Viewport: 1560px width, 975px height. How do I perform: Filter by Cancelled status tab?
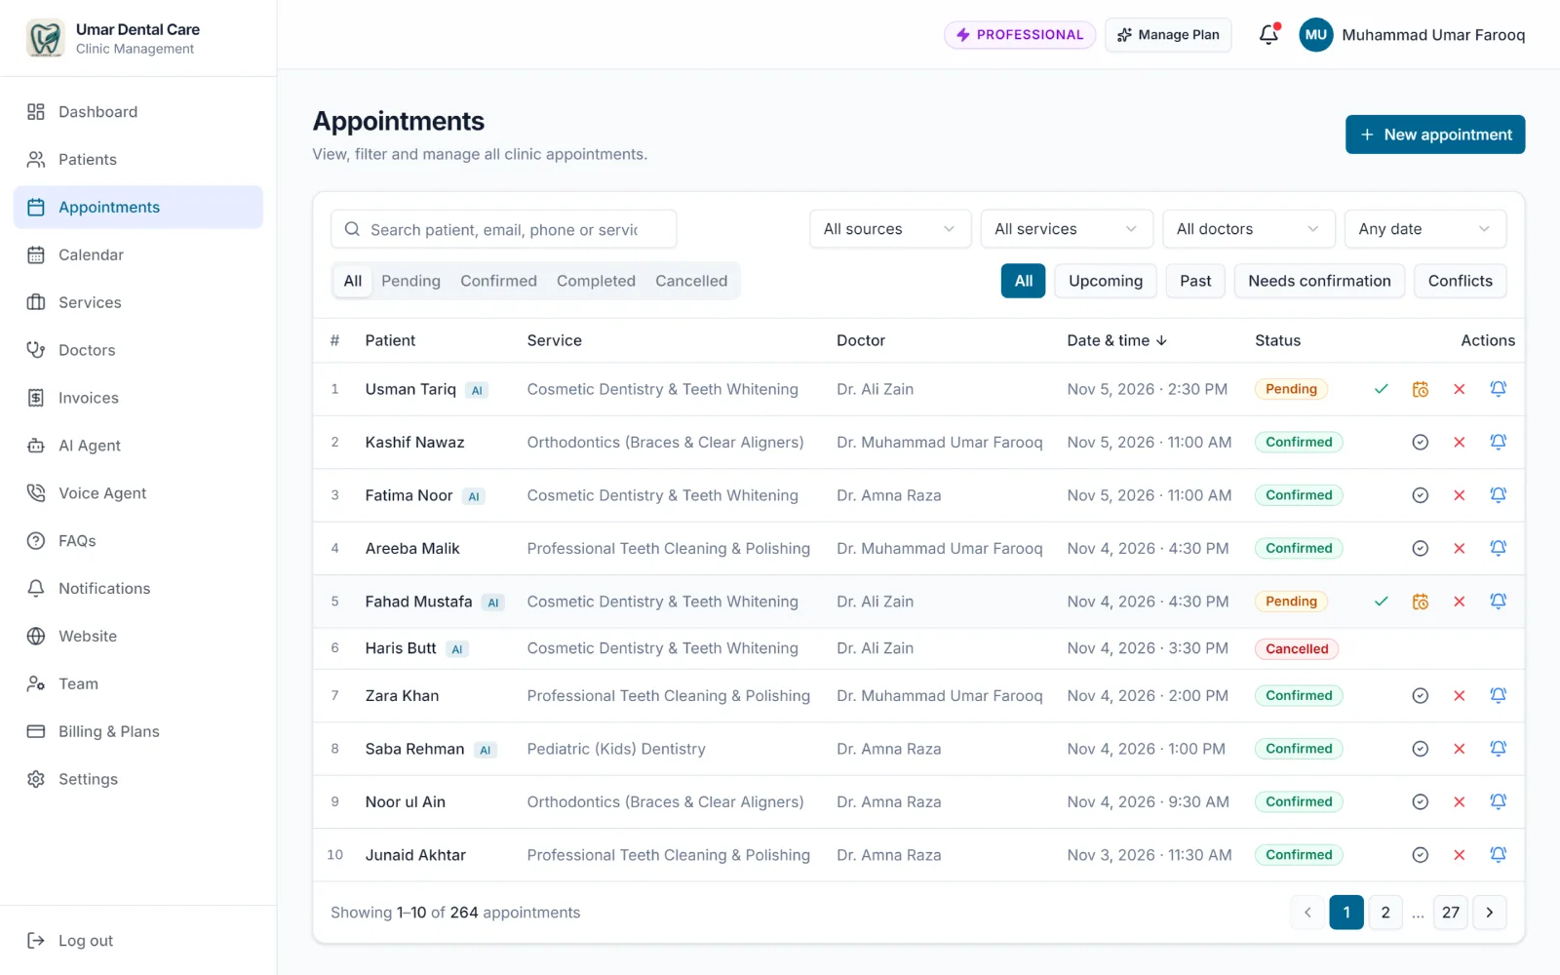[x=691, y=281]
